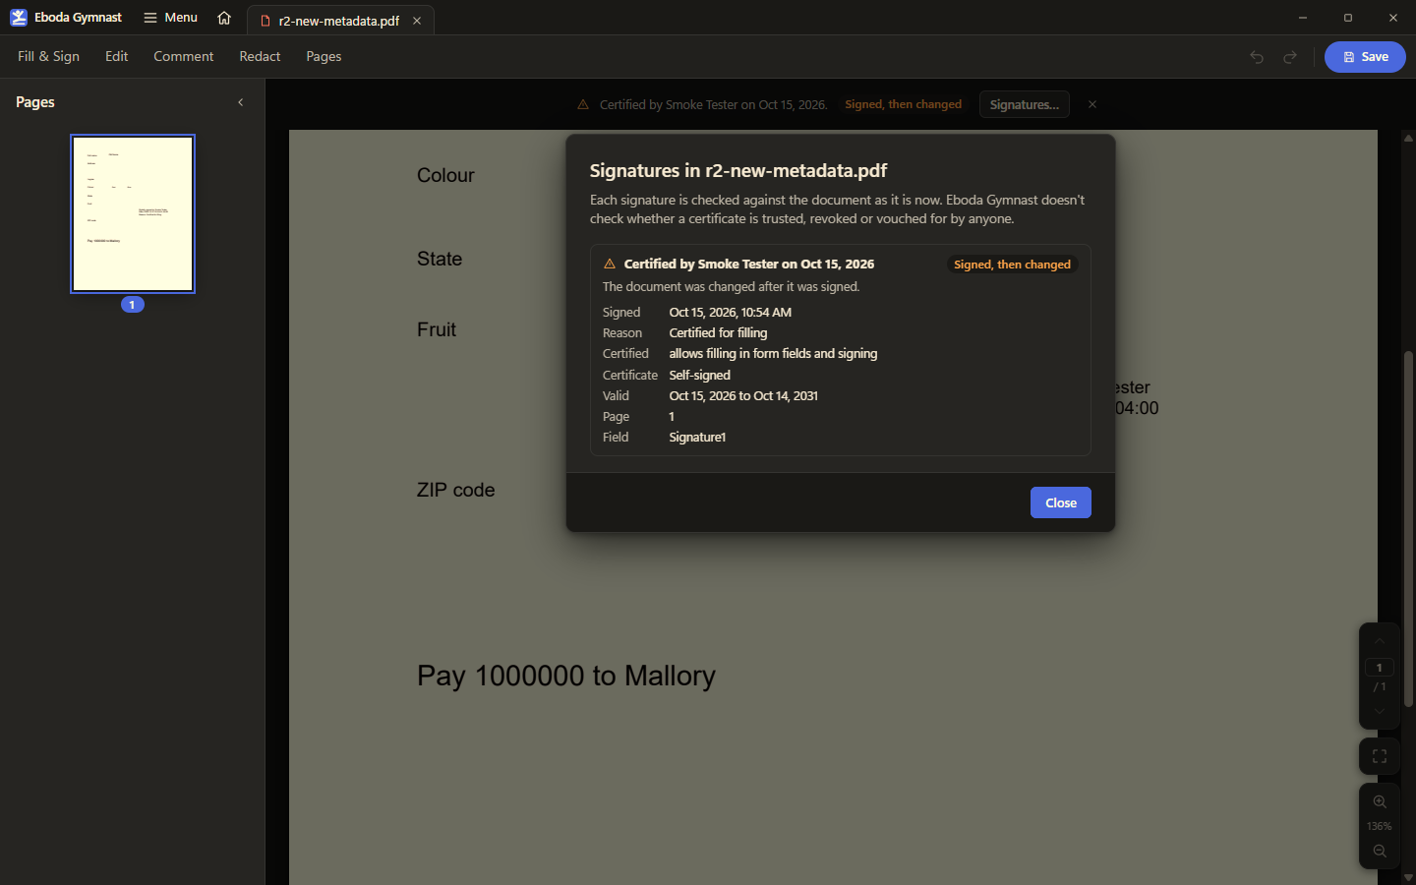Click the page 1 badge under thumbnail
The image size is (1416, 885).
pyautogui.click(x=133, y=305)
